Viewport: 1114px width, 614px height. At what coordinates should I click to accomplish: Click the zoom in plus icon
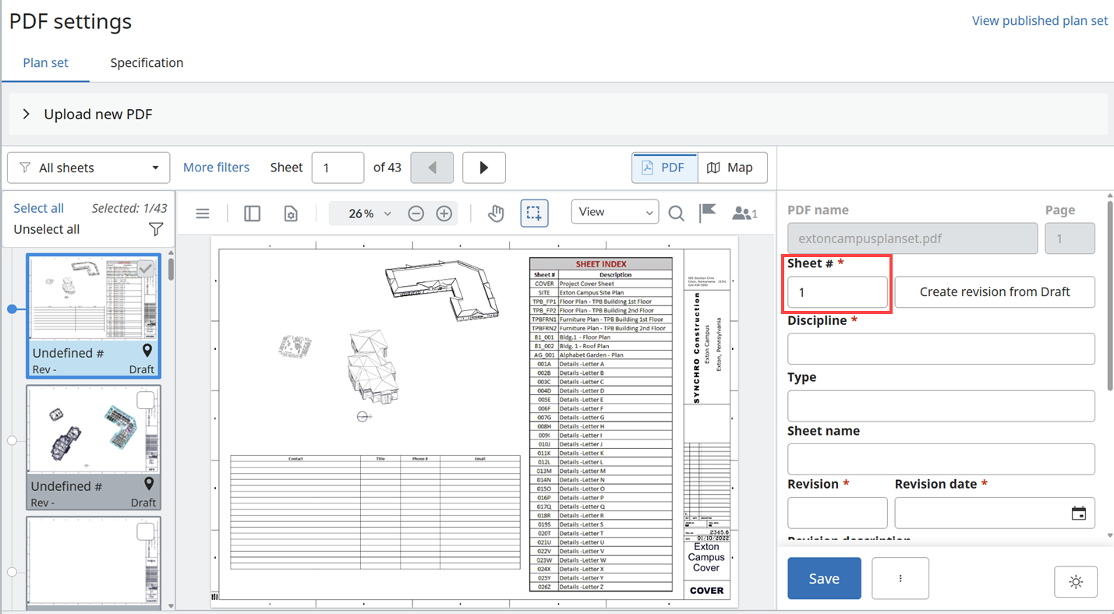pos(444,213)
